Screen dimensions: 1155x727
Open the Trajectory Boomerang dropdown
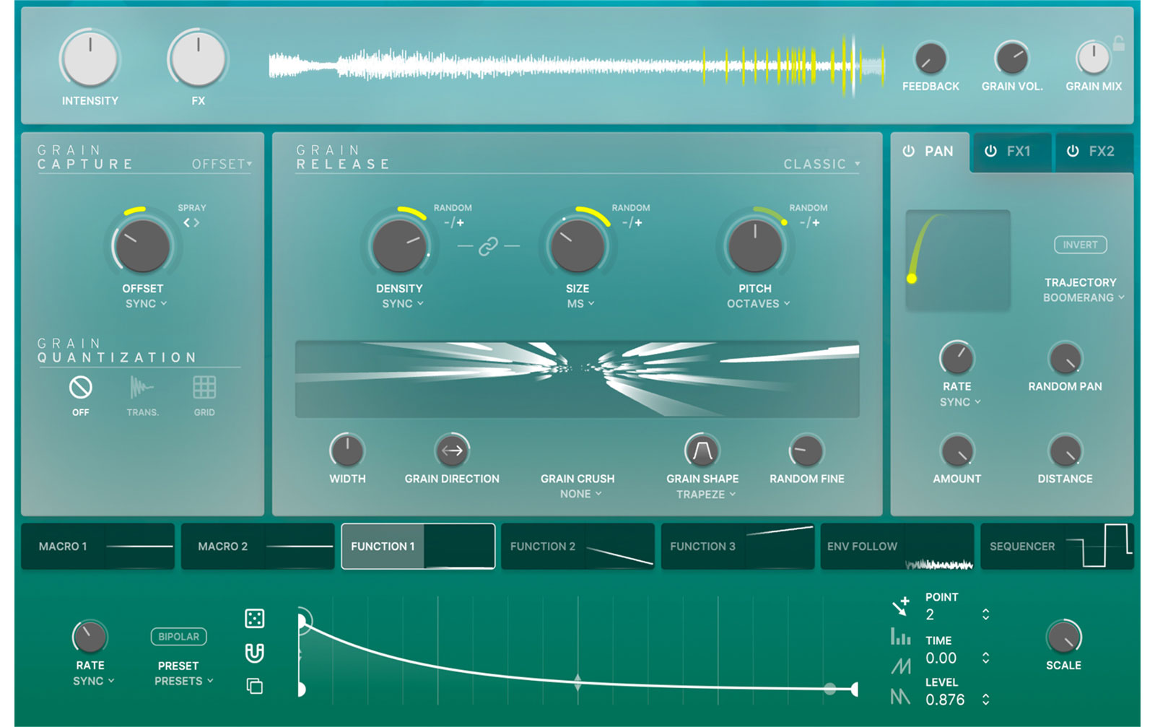pyautogui.click(x=1083, y=298)
